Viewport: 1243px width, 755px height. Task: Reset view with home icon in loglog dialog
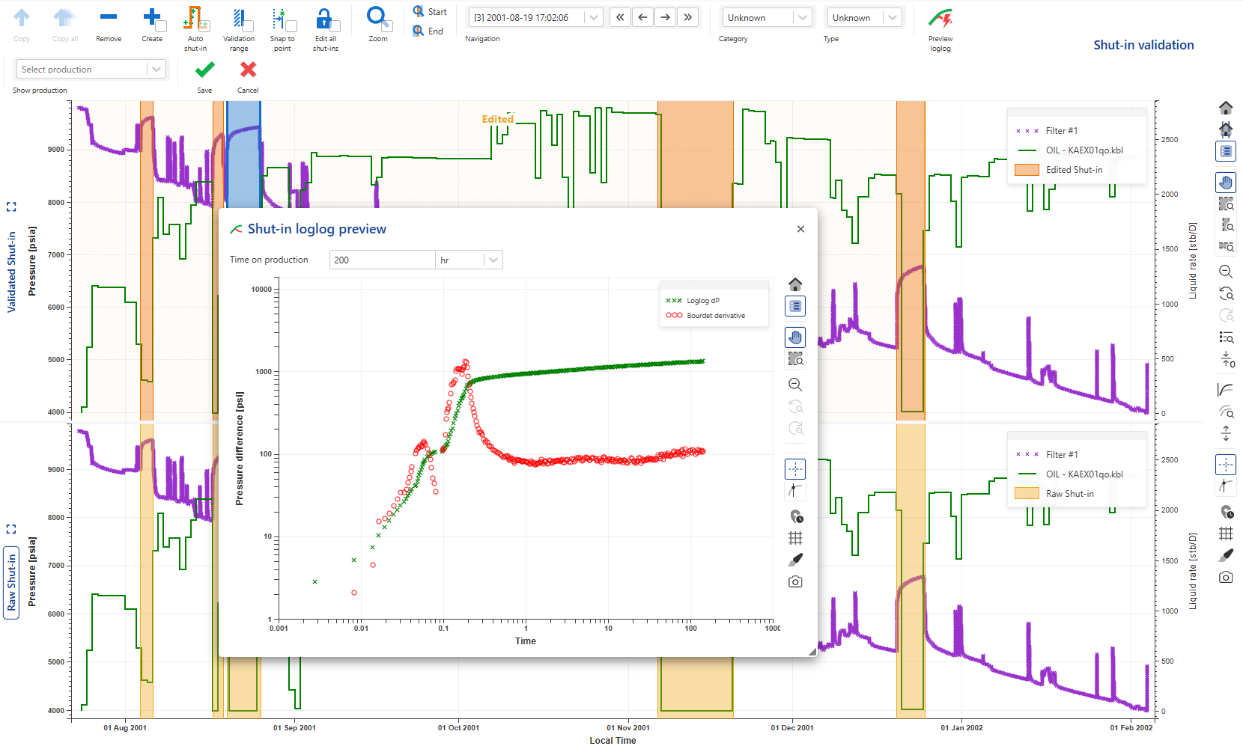[795, 284]
